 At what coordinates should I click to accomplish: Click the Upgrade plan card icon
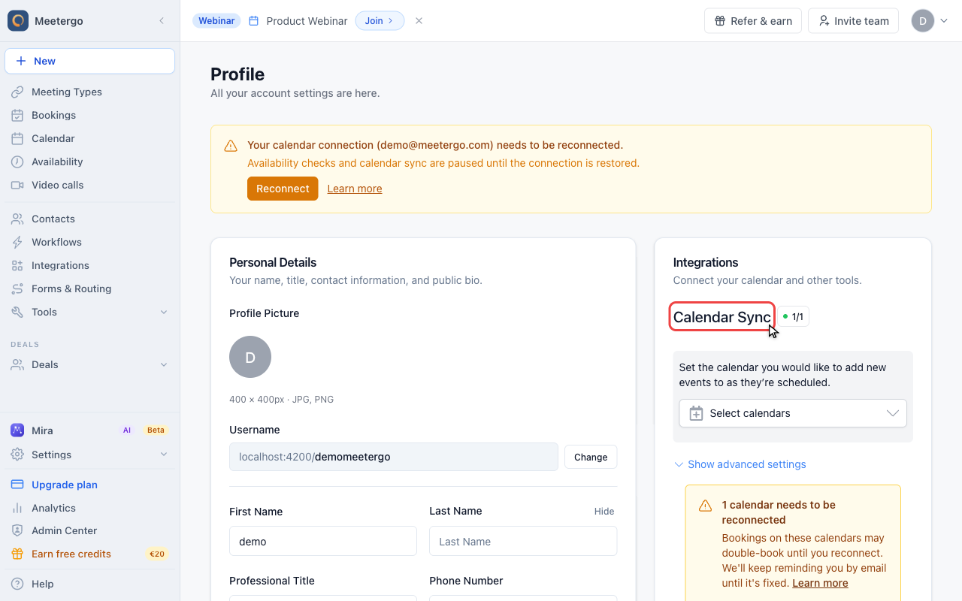[x=17, y=485]
